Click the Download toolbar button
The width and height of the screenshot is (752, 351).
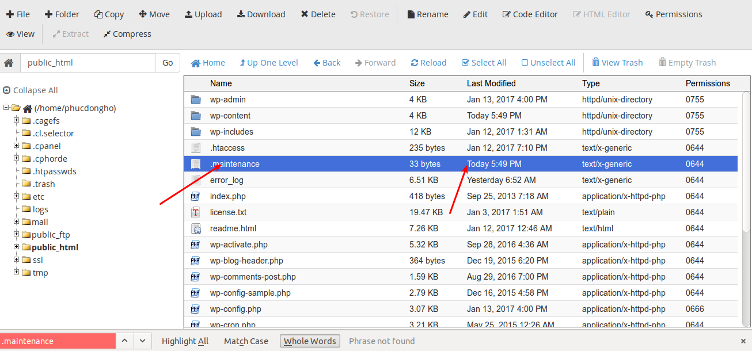(x=261, y=14)
